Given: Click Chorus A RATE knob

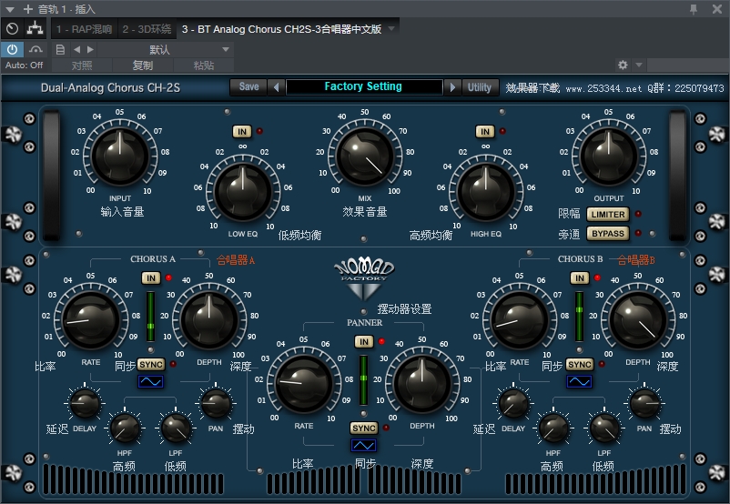Looking at the screenshot, I should point(91,320).
